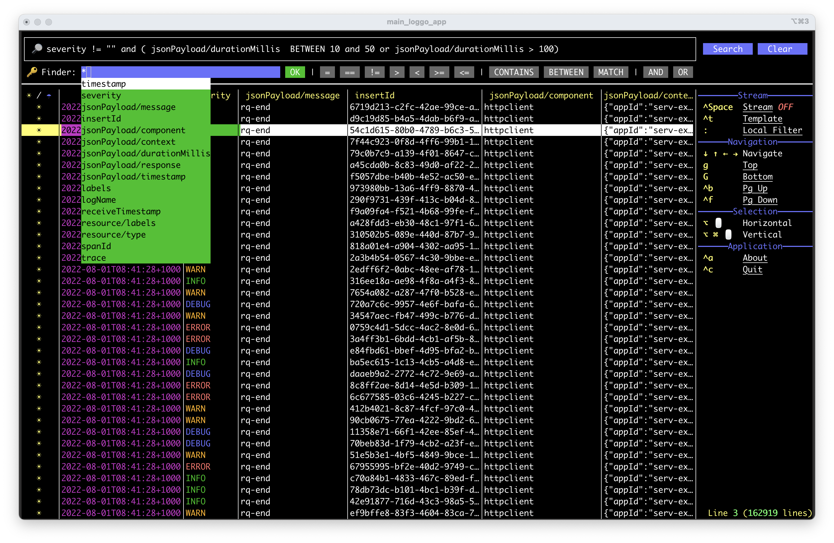Click the sun marker on highlighted row
Image resolution: width=834 pixels, height=543 pixels.
pos(39,130)
